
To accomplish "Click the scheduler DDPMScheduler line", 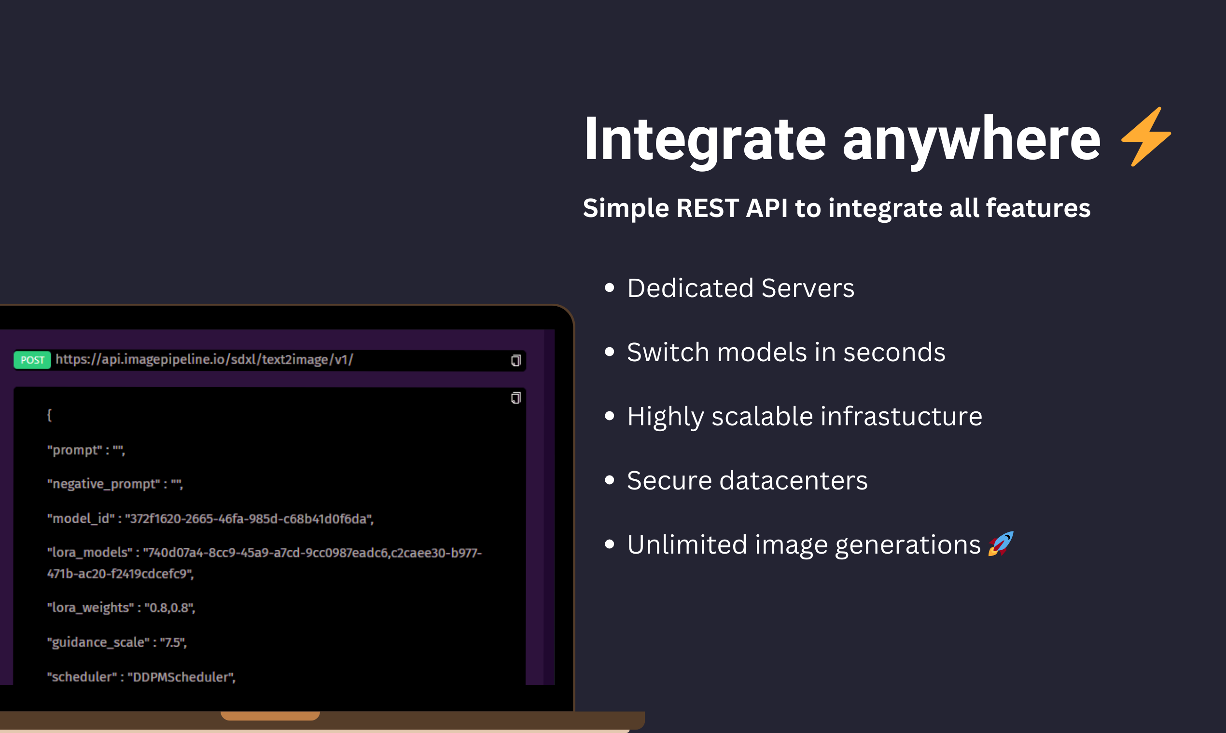I will [x=141, y=677].
